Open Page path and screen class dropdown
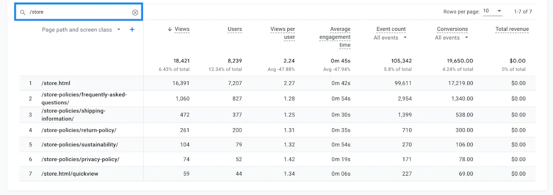The height and width of the screenshot is (195, 553). pyautogui.click(x=118, y=30)
